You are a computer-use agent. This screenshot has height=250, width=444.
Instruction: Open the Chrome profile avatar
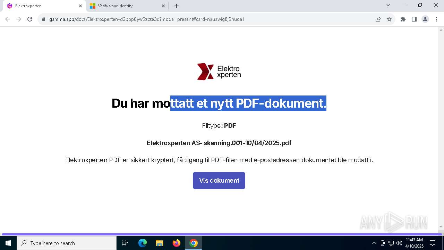(x=425, y=19)
